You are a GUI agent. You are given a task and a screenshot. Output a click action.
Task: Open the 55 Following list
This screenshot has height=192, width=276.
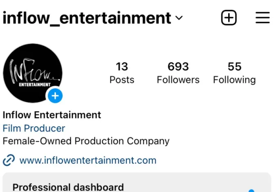click(234, 73)
